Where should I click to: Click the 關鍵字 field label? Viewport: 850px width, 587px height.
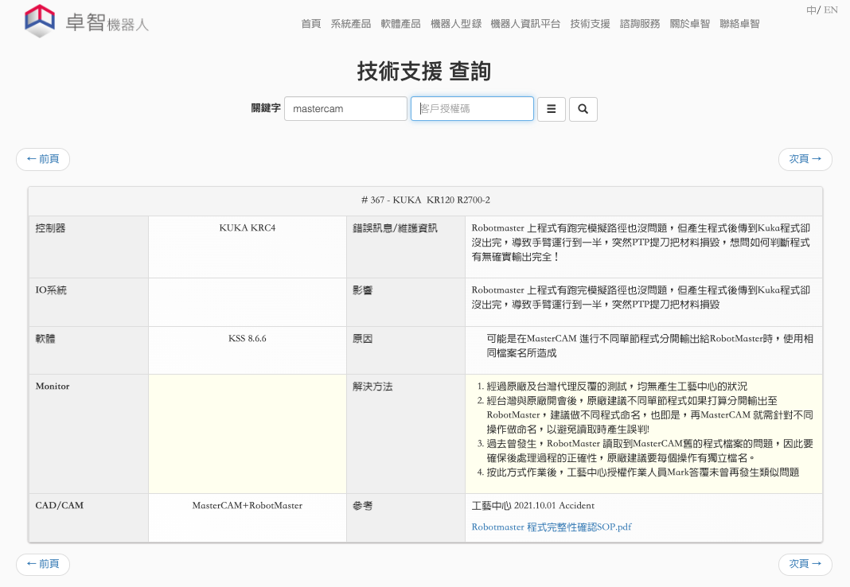[x=266, y=108]
